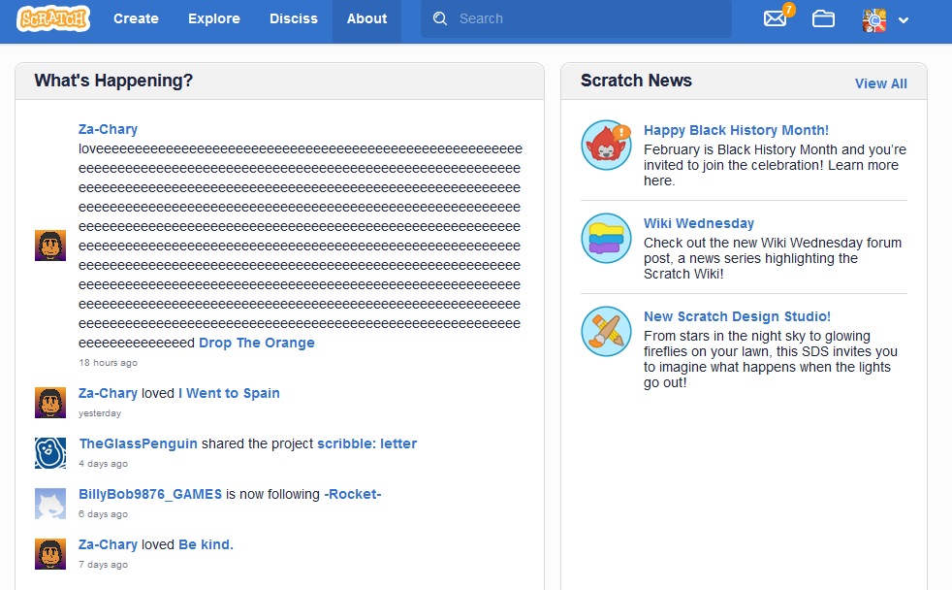Click the Scratch logo
The width and height of the screenshot is (952, 590).
[53, 18]
